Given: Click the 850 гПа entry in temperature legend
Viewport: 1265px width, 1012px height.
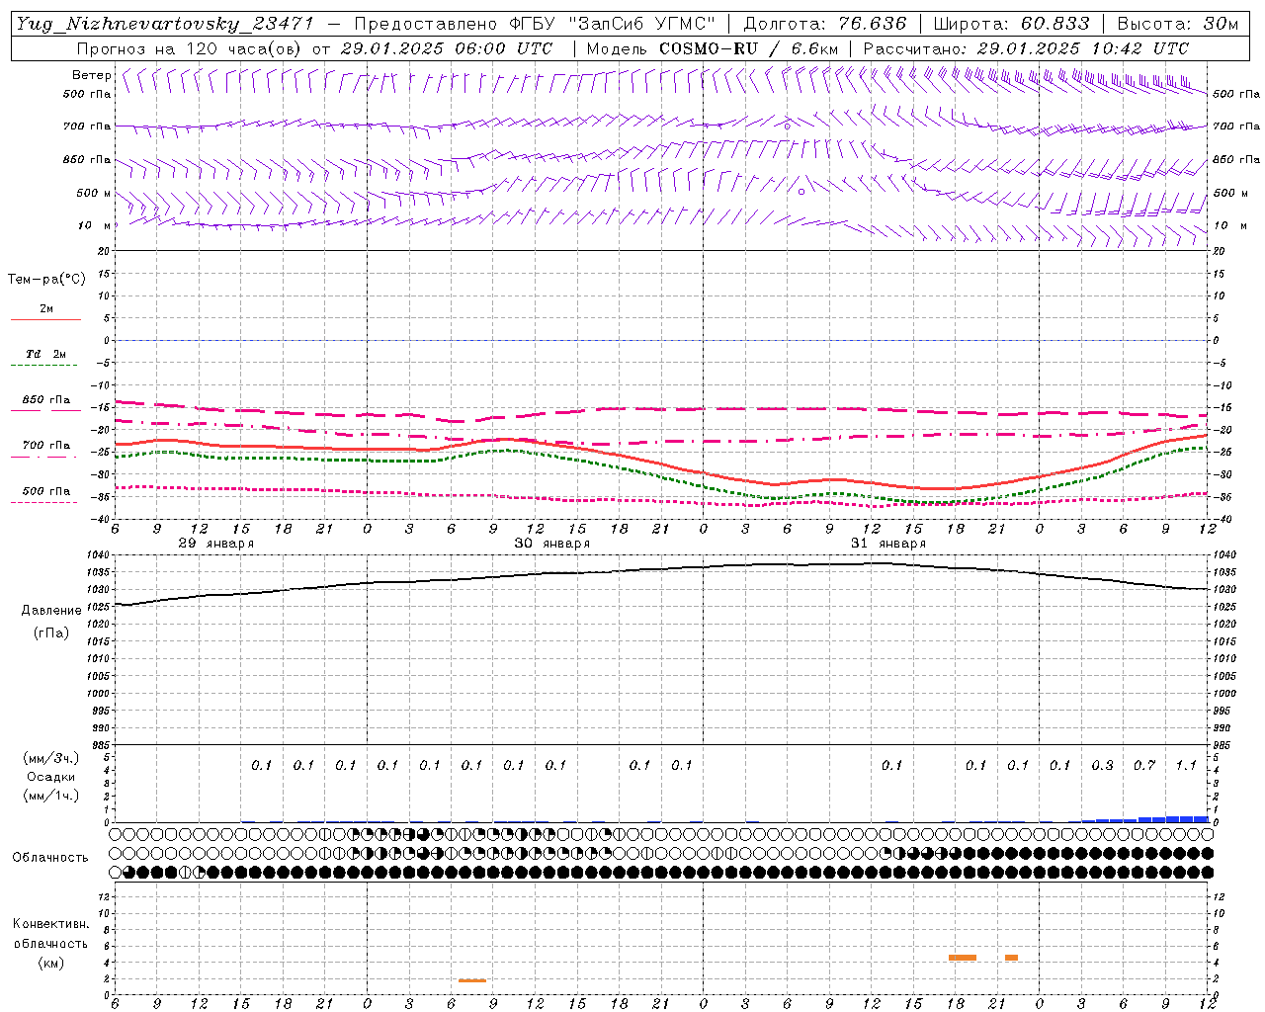Looking at the screenshot, I should click(46, 400).
